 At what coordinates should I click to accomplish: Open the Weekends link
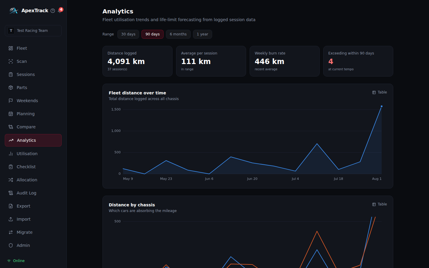(33, 101)
